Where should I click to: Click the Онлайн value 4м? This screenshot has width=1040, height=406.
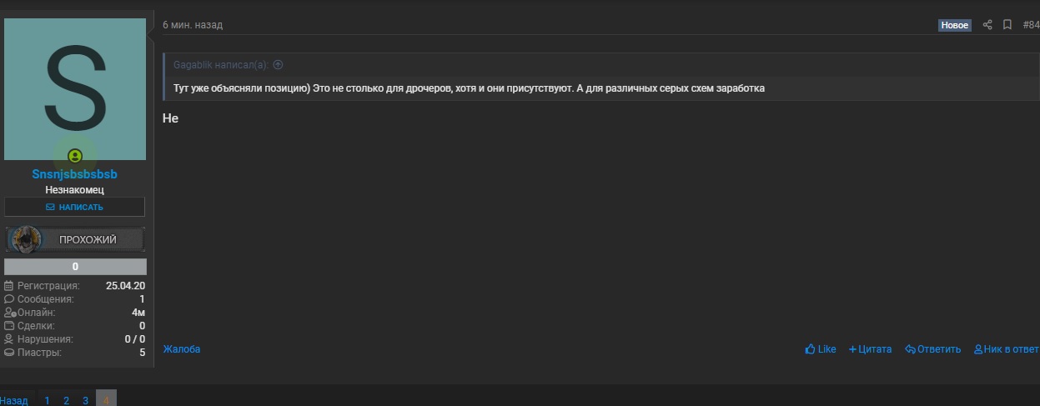coord(138,313)
